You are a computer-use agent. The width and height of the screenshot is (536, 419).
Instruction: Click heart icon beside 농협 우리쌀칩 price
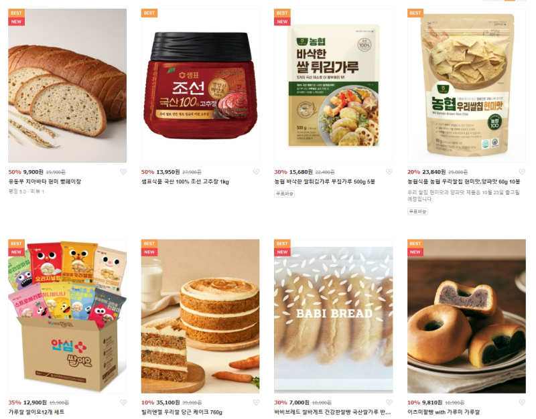coord(522,172)
